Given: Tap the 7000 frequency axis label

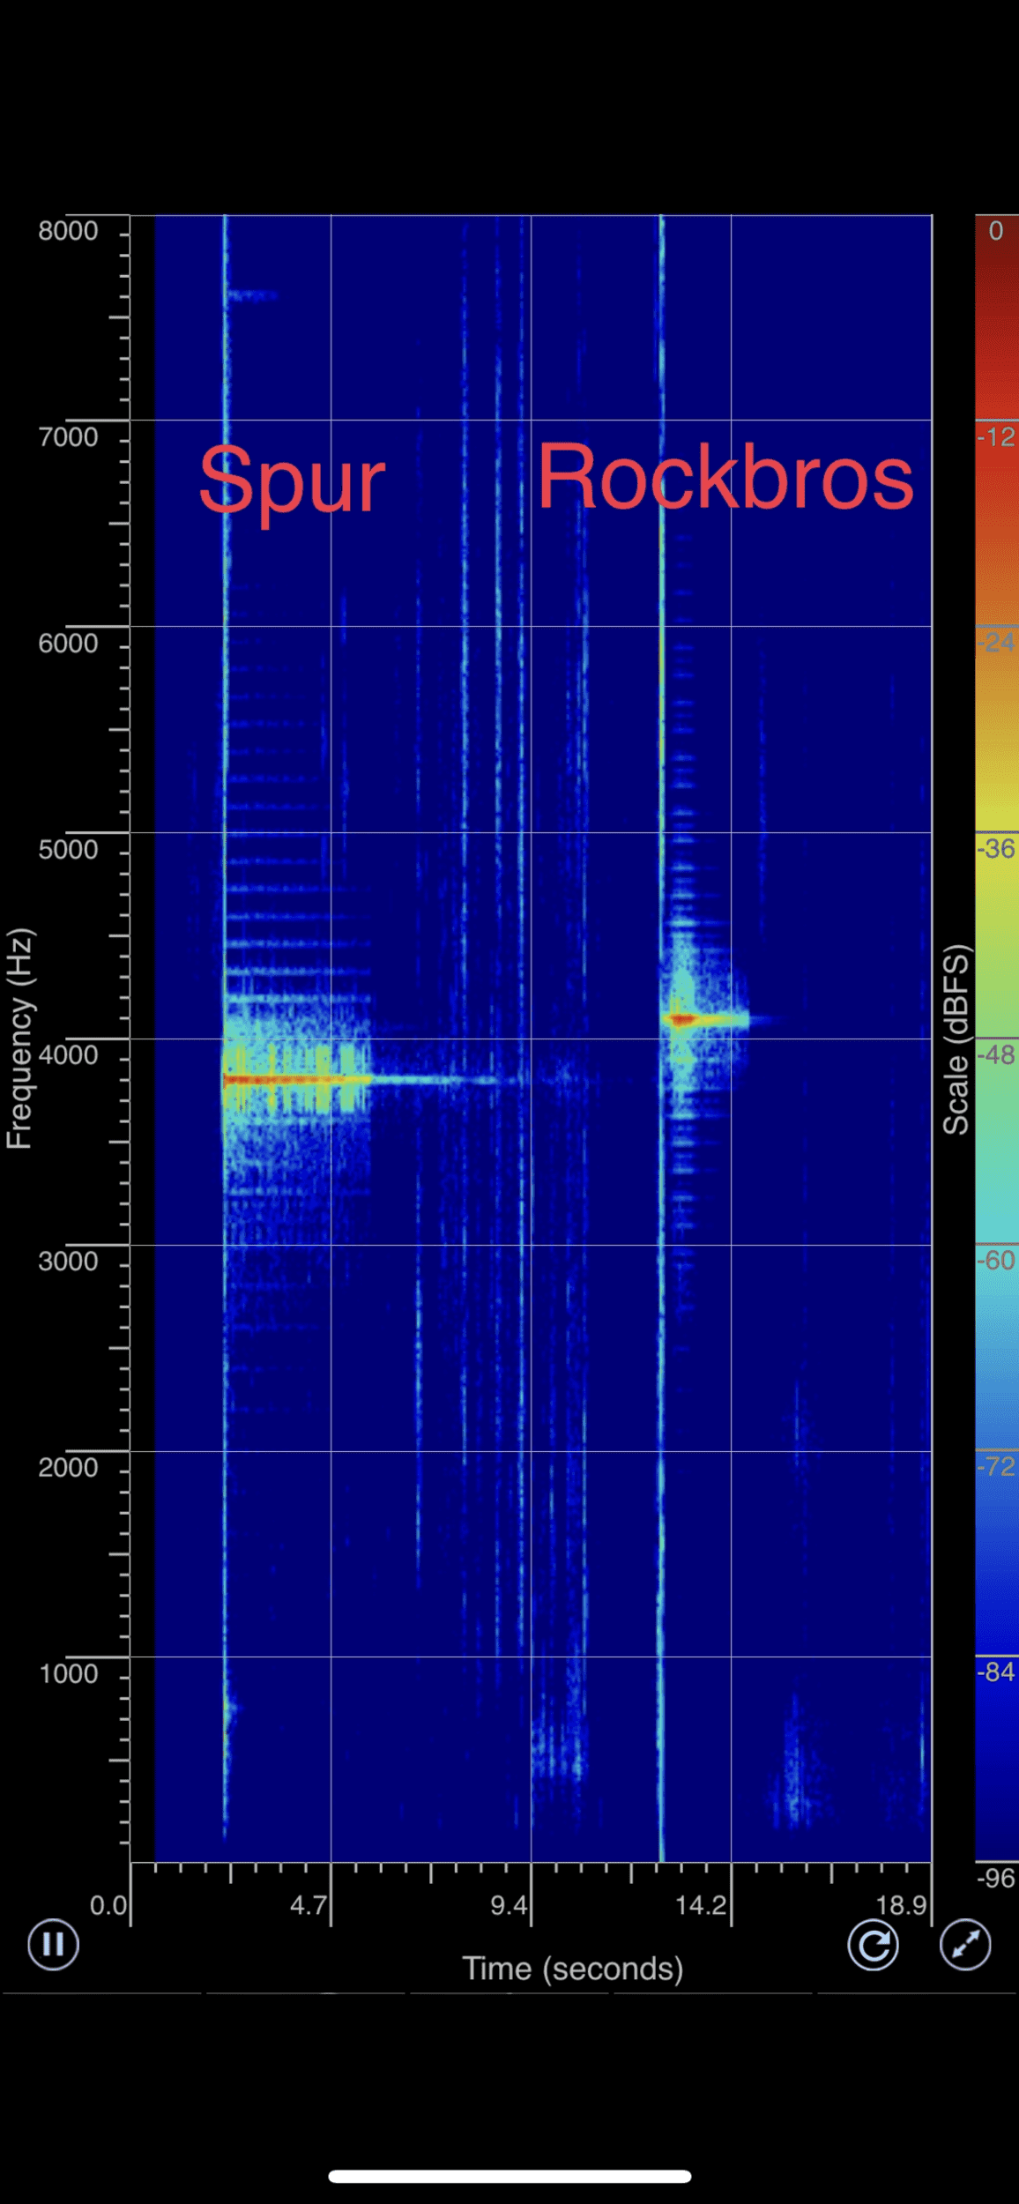Looking at the screenshot, I should (x=68, y=437).
